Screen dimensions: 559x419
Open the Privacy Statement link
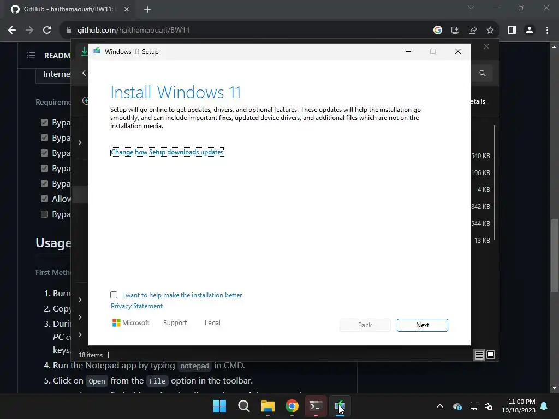[x=136, y=306]
